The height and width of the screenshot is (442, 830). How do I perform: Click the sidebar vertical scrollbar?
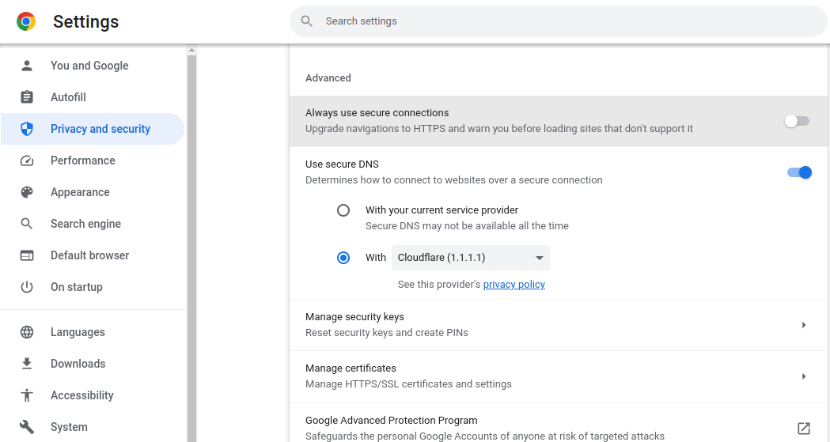pyautogui.click(x=191, y=237)
